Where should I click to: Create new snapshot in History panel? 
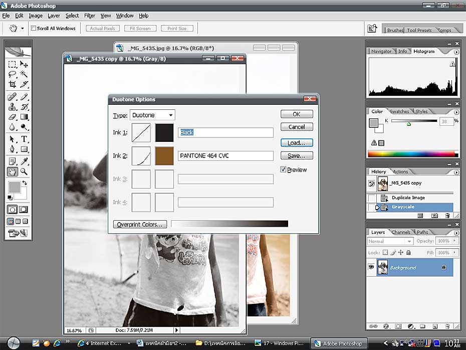[x=434, y=216]
